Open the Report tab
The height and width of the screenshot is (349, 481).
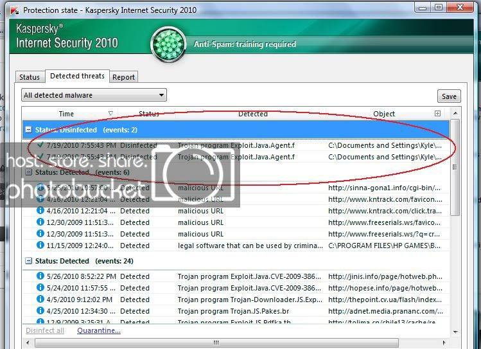[x=123, y=77]
